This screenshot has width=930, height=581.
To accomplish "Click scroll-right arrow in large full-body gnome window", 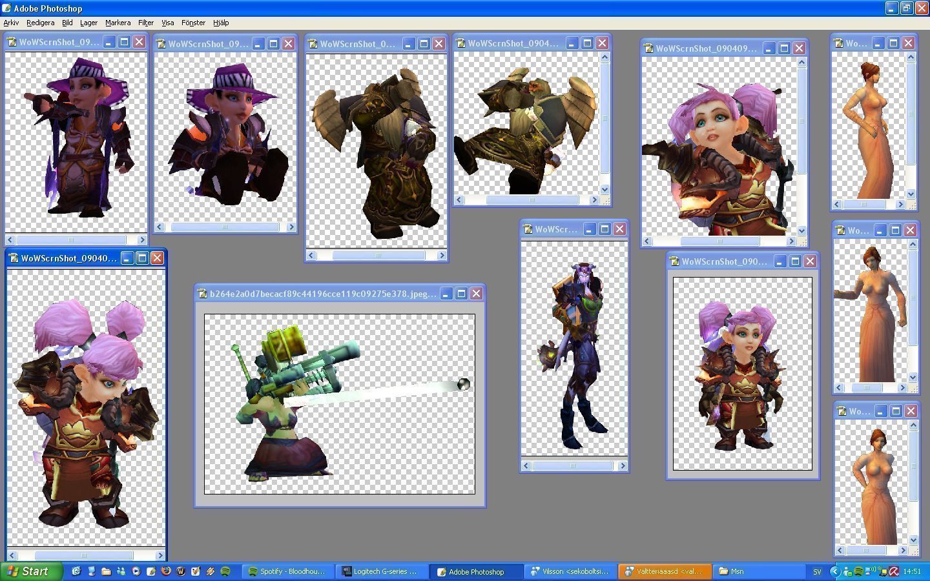I will point(160,555).
